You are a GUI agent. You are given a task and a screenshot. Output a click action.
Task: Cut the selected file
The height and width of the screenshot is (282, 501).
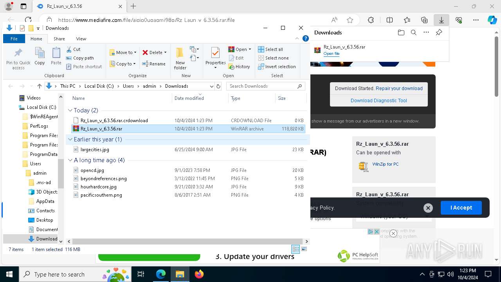73,49
